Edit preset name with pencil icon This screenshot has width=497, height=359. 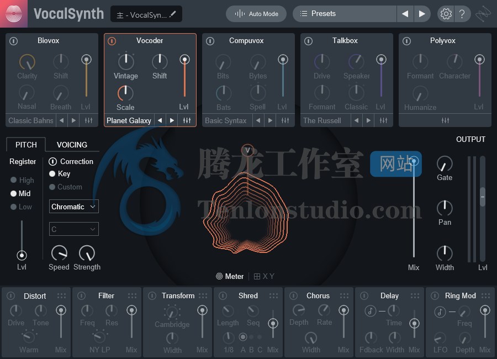pos(173,14)
